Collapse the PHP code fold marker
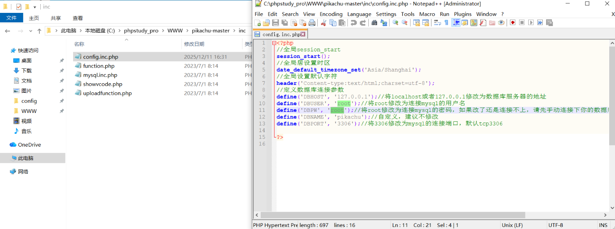The height and width of the screenshot is (229, 615). click(x=274, y=43)
